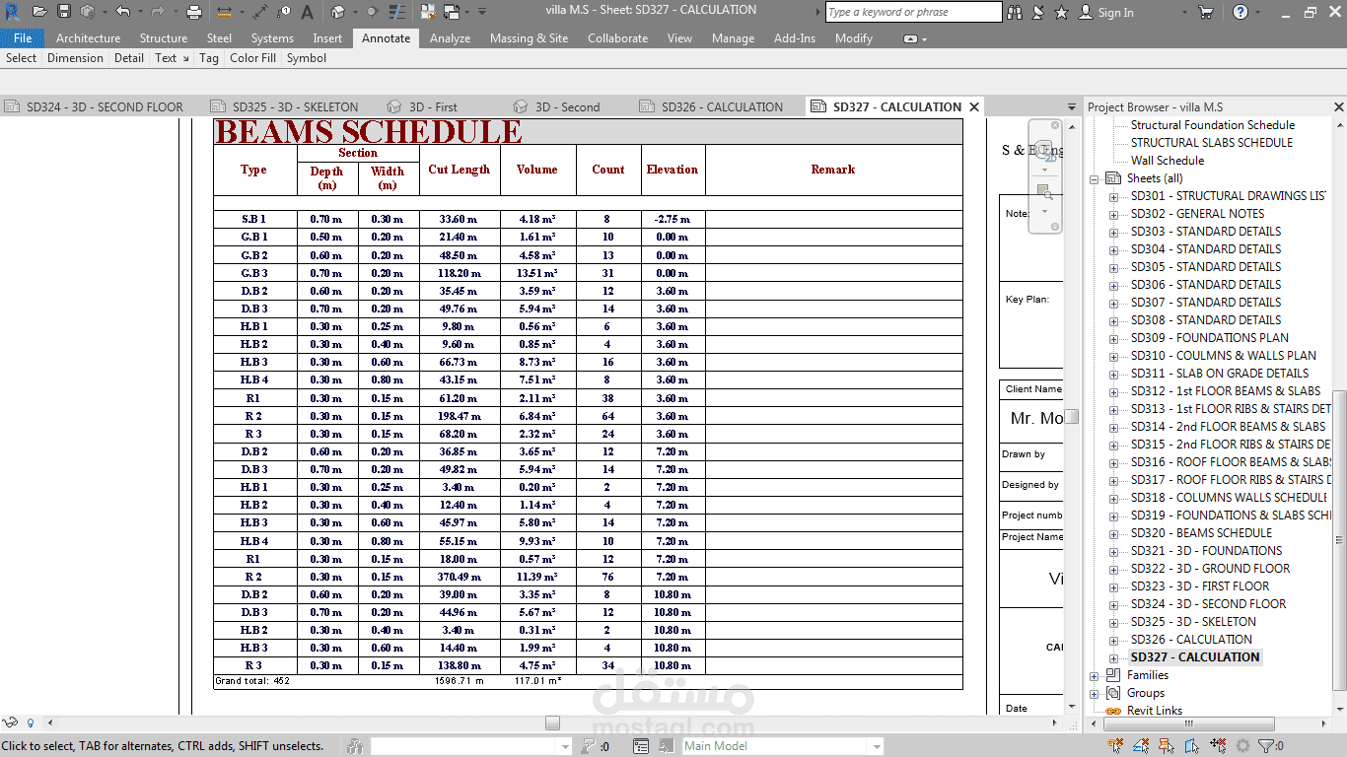
Task: Open the File menu tab
Action: coord(23,38)
